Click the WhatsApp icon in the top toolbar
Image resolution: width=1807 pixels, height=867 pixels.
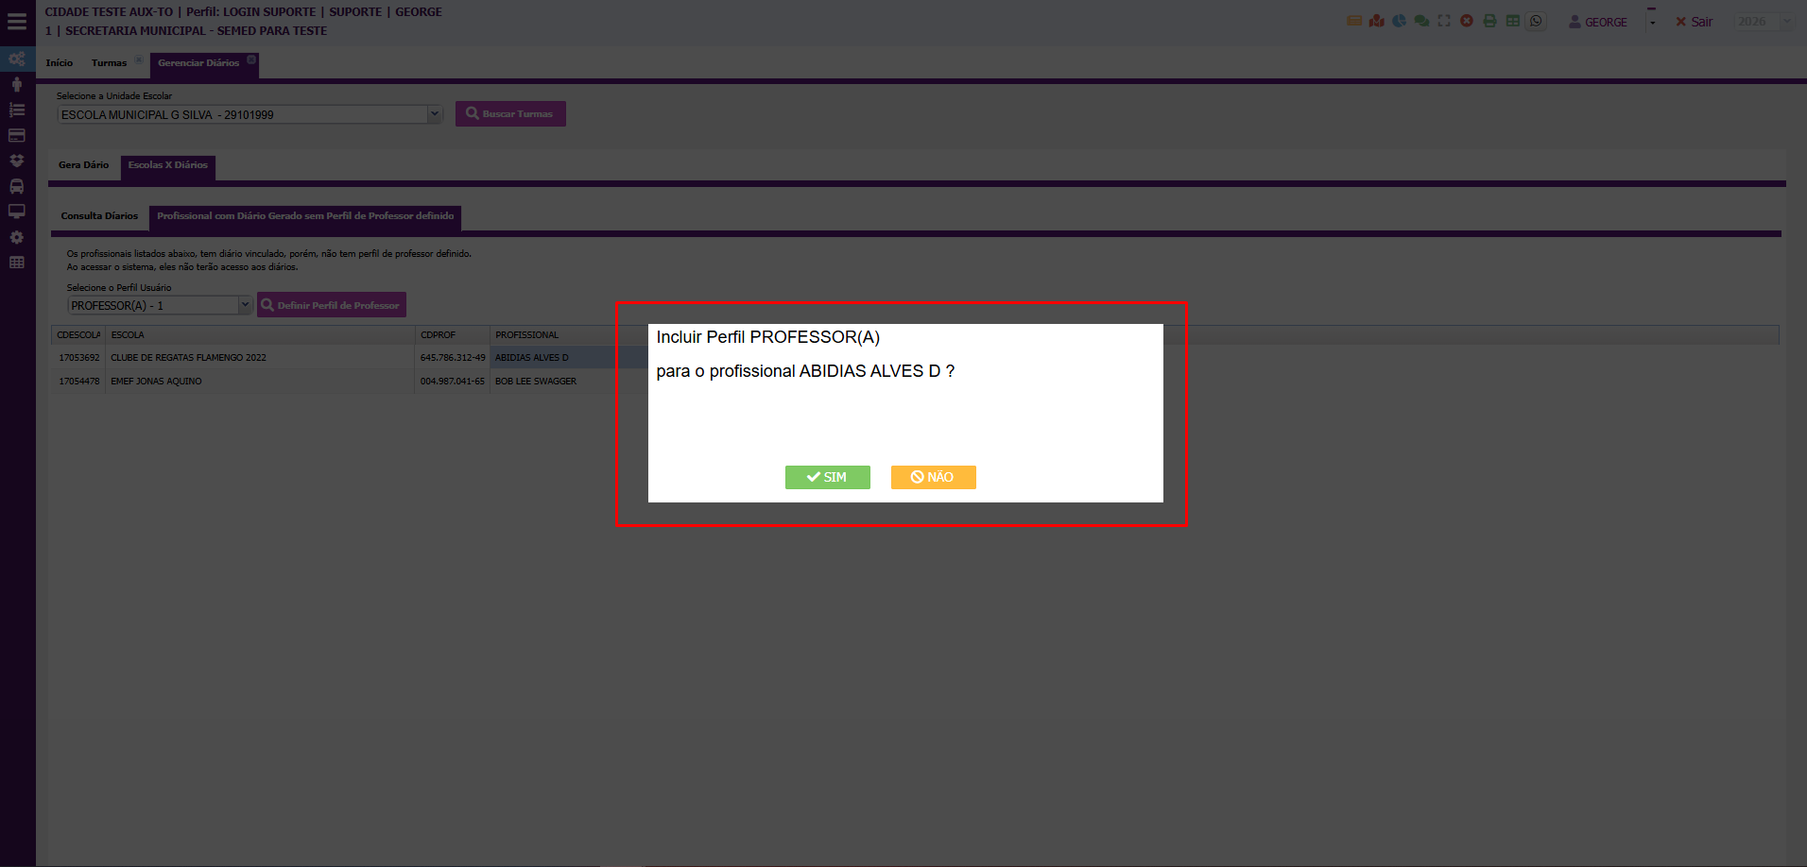(1536, 21)
